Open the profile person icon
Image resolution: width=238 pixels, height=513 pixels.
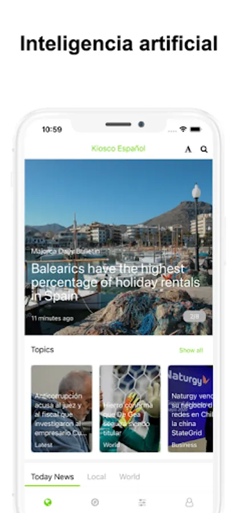point(189,502)
